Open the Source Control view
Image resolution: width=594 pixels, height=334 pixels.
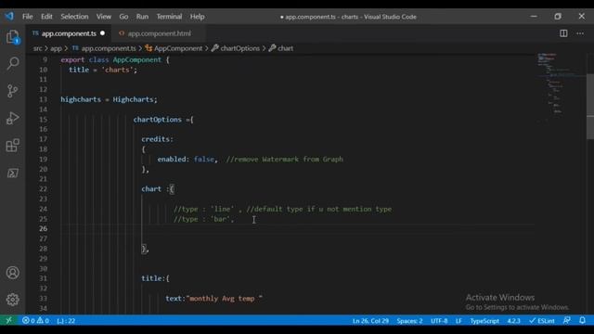[12, 91]
